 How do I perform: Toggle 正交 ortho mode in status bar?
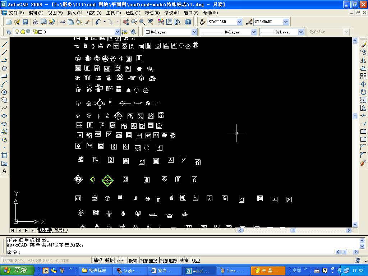[x=121, y=261]
